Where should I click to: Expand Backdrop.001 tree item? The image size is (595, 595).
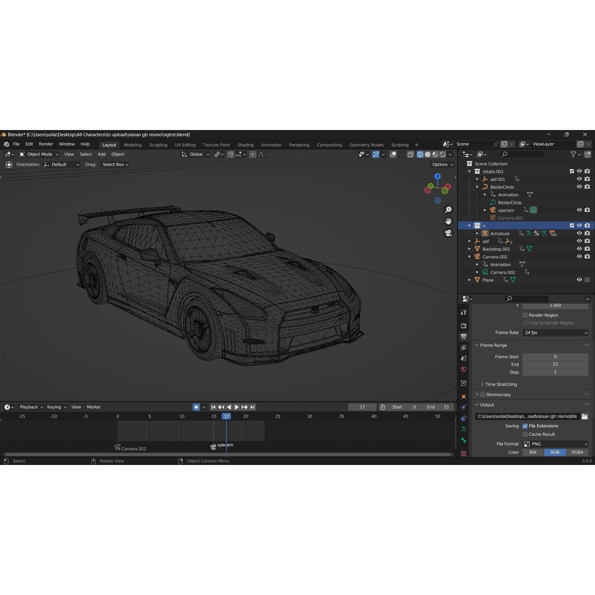[x=470, y=249]
